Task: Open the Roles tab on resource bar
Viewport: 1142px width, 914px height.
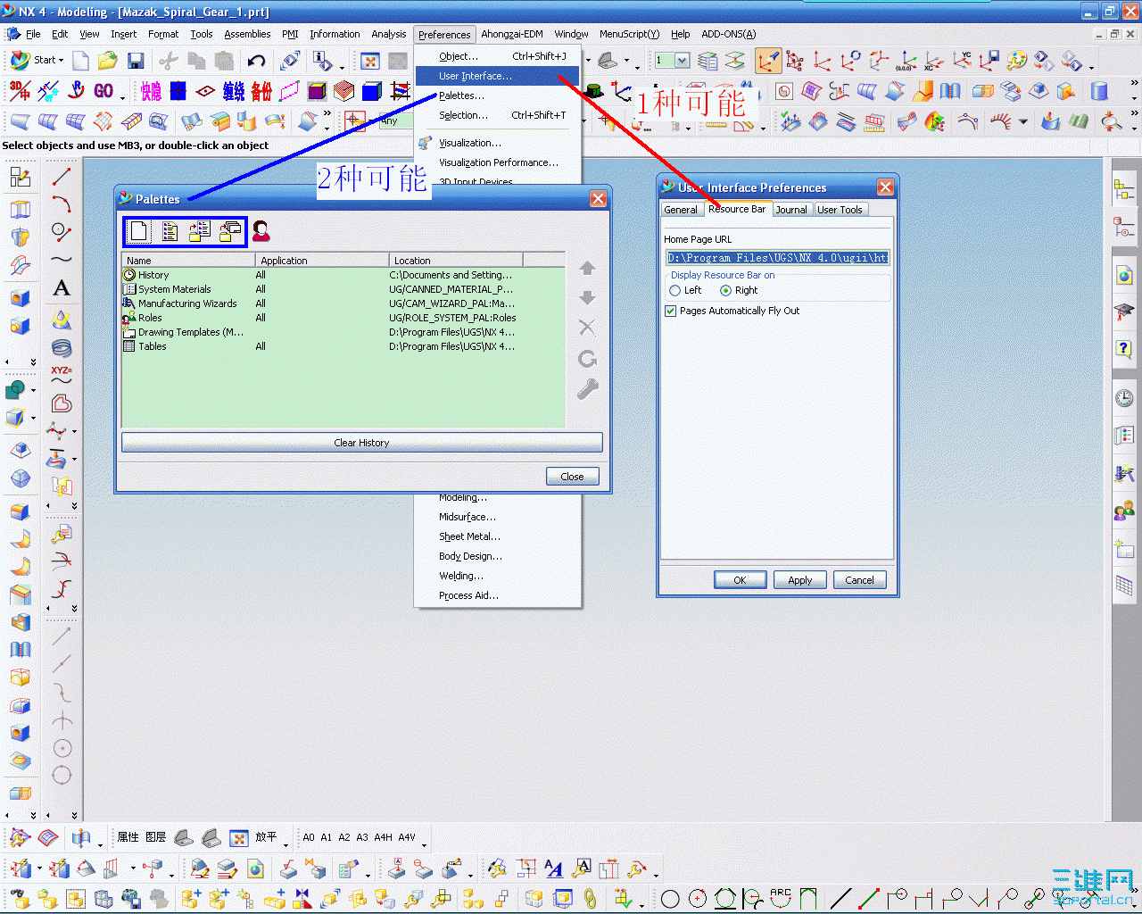Action: click(1124, 511)
